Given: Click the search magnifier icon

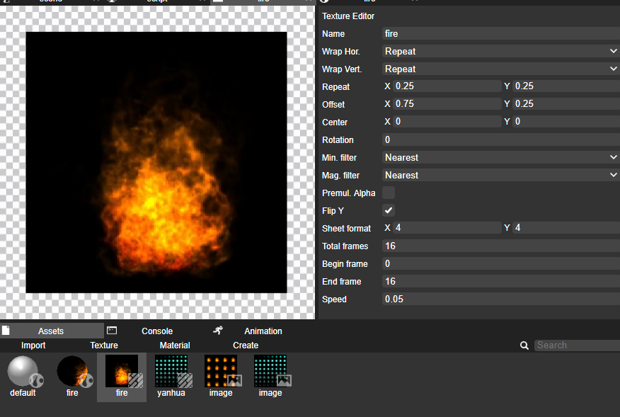Looking at the screenshot, I should 524,345.
